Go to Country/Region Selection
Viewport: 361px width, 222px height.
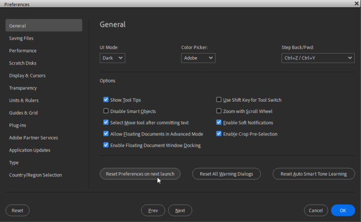(35, 175)
